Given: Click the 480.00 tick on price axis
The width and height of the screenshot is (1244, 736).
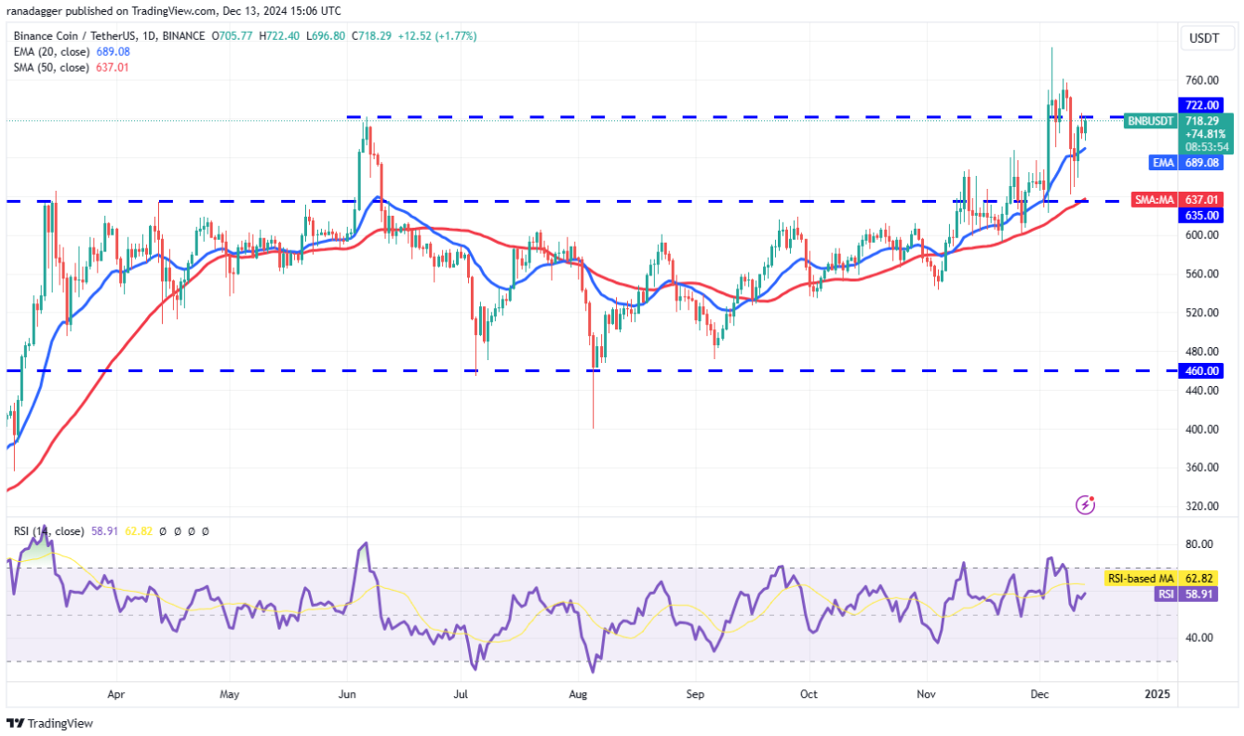Looking at the screenshot, I should pyautogui.click(x=1200, y=351).
